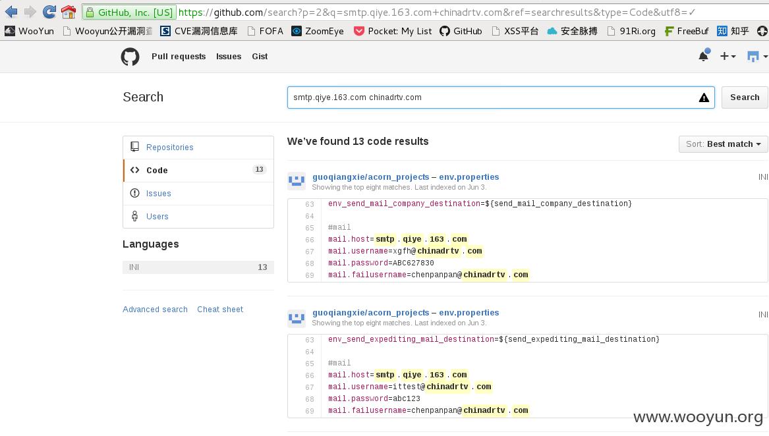Select Users in search sidebar
The height and width of the screenshot is (436, 769).
coord(198,216)
